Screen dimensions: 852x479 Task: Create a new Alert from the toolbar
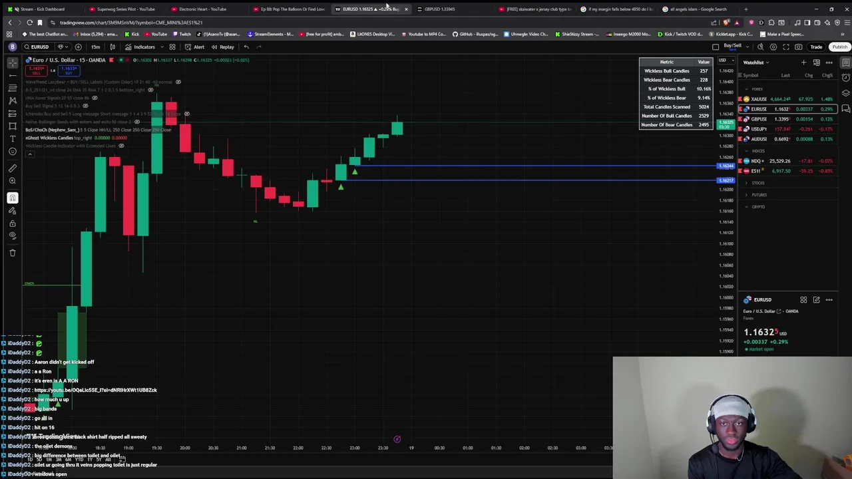(194, 47)
